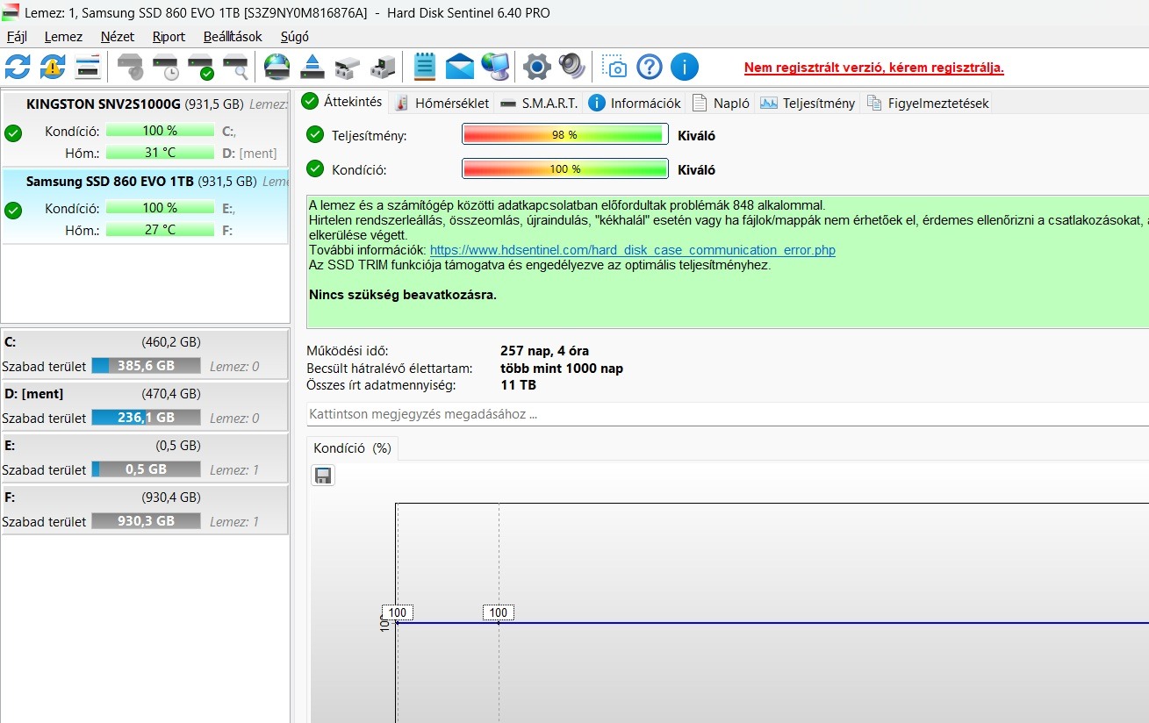Select the C: partition entry
1149x723 pixels.
pyautogui.click(x=145, y=354)
